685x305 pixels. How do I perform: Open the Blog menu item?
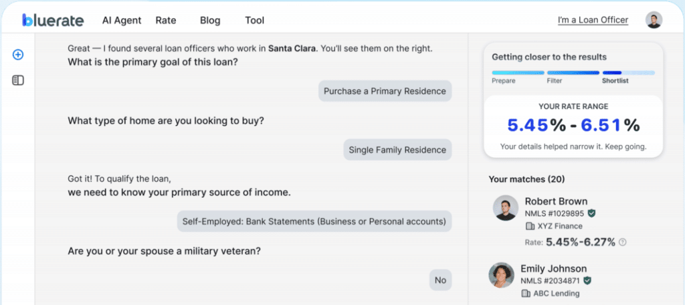tap(209, 20)
